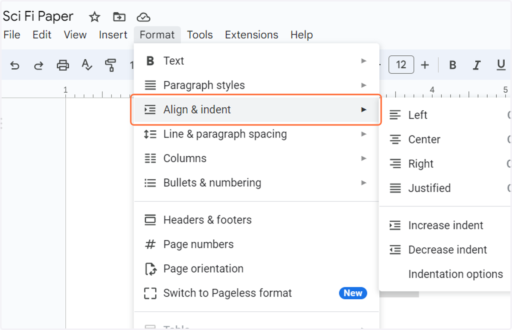Run spelling and grammar check icon
This screenshot has height=330, width=512.
click(x=87, y=65)
